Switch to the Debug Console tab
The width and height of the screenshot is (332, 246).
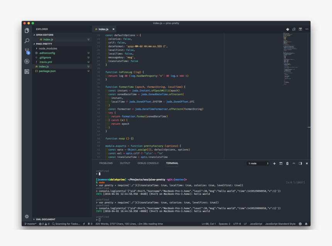(x=148, y=163)
